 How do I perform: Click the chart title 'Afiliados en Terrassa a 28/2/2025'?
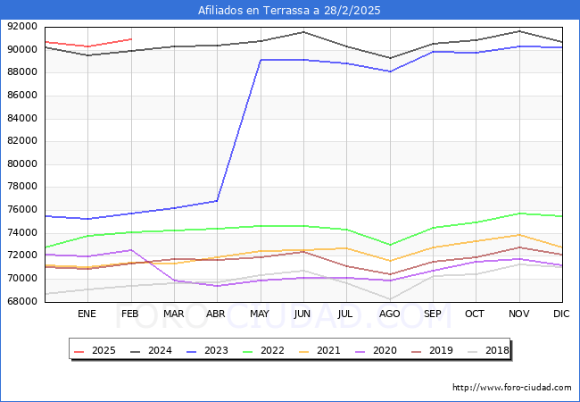[289, 10]
